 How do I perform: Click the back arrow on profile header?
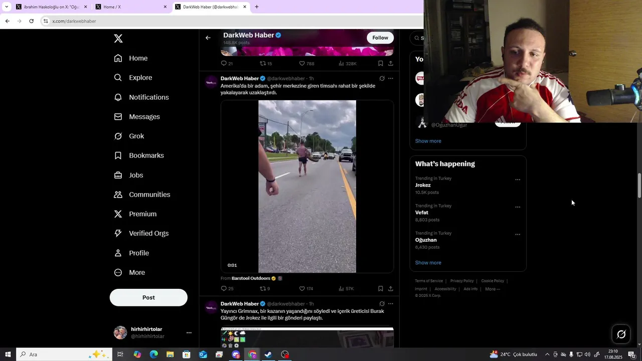[x=208, y=38]
